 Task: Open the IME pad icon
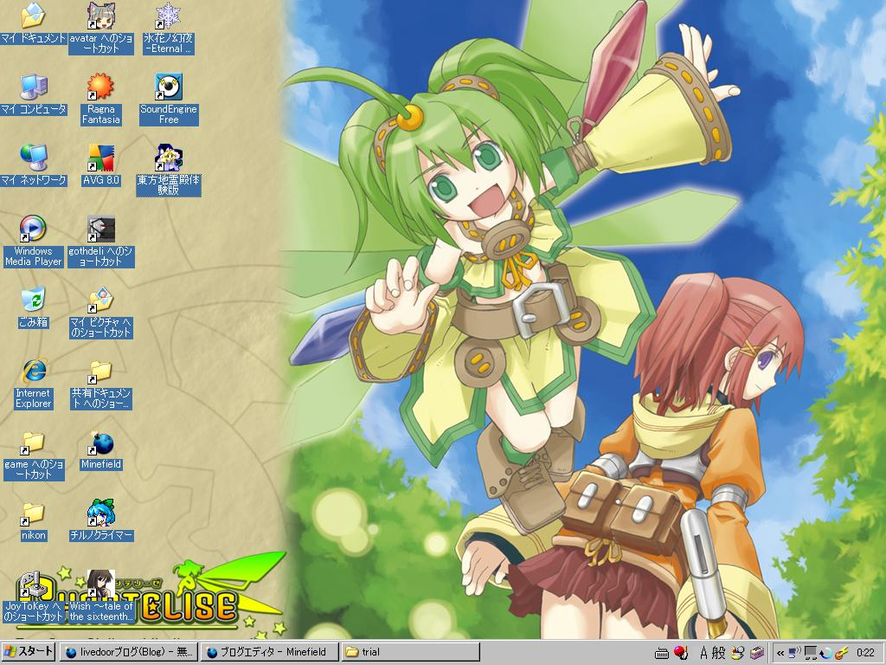[737, 653]
